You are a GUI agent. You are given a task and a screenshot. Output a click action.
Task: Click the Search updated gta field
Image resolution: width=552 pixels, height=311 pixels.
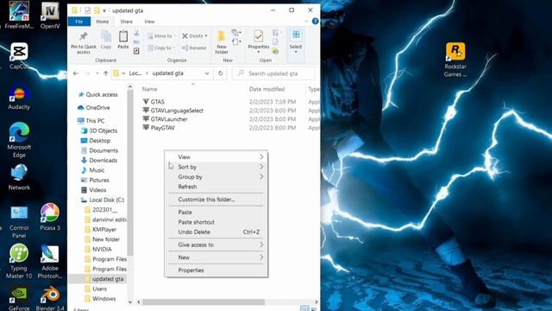pos(273,73)
